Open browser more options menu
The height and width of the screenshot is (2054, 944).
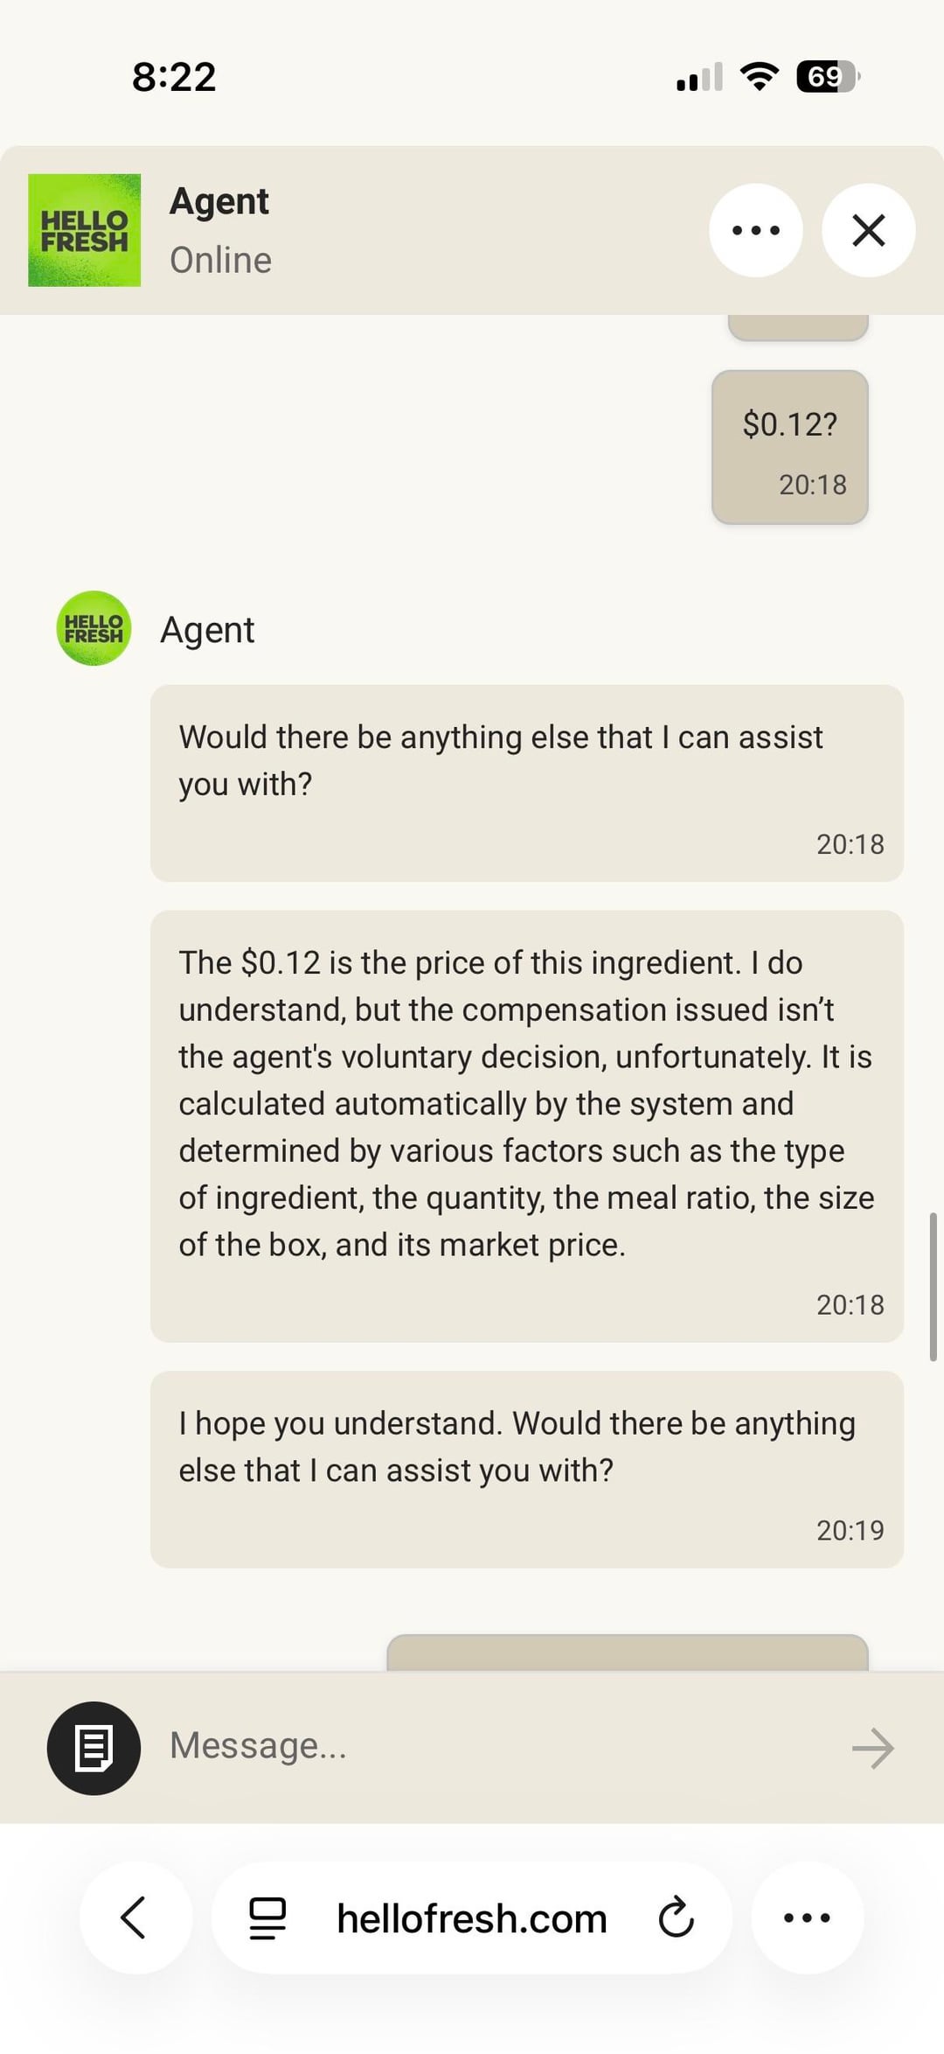coord(807,1918)
